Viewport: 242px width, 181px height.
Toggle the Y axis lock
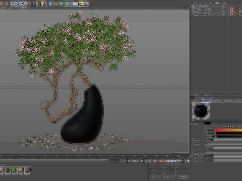[x=18, y=4]
